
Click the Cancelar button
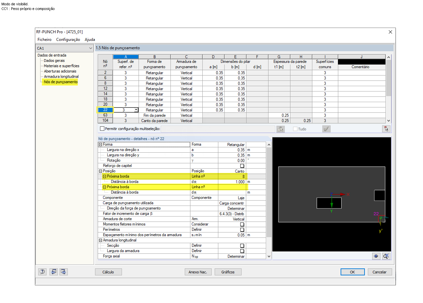pyautogui.click(x=379, y=272)
